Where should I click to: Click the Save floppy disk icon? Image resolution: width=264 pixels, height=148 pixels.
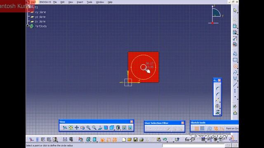coord(135,139)
